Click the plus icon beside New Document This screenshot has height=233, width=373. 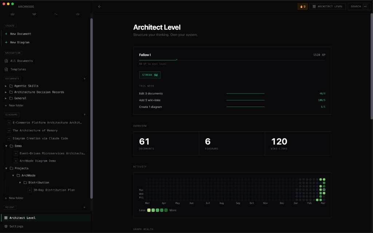click(6, 34)
